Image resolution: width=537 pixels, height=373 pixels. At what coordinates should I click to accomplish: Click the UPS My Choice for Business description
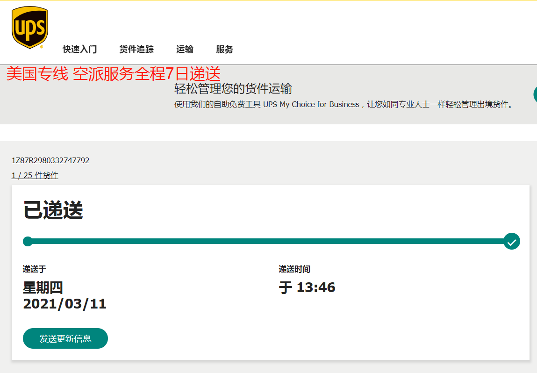pyautogui.click(x=344, y=105)
